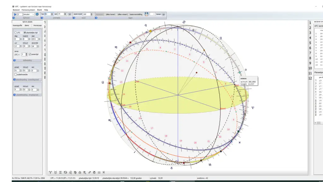Click the blue help icon under tijdbepaling

(x=15, y=60)
